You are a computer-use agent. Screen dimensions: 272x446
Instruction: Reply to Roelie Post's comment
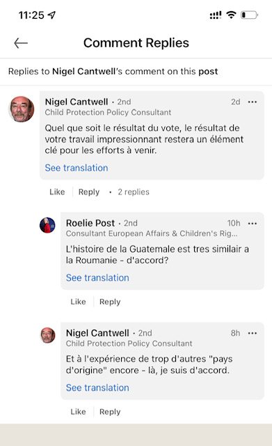pyautogui.click(x=110, y=302)
